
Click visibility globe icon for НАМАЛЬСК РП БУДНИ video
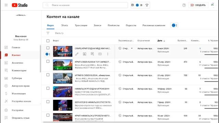tap(120, 89)
